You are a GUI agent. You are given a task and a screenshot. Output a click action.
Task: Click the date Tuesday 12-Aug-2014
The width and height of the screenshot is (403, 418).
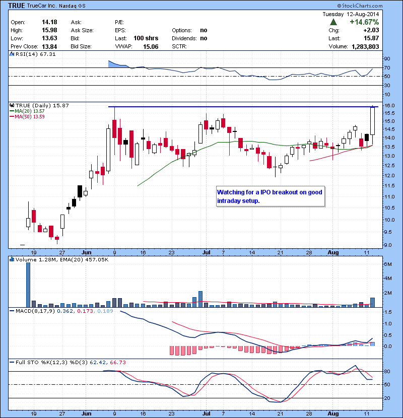(x=351, y=14)
